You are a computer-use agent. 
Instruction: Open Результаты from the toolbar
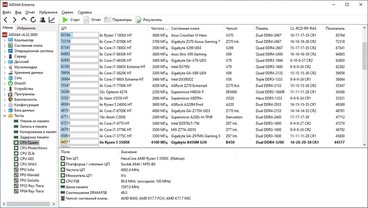pos(149,20)
